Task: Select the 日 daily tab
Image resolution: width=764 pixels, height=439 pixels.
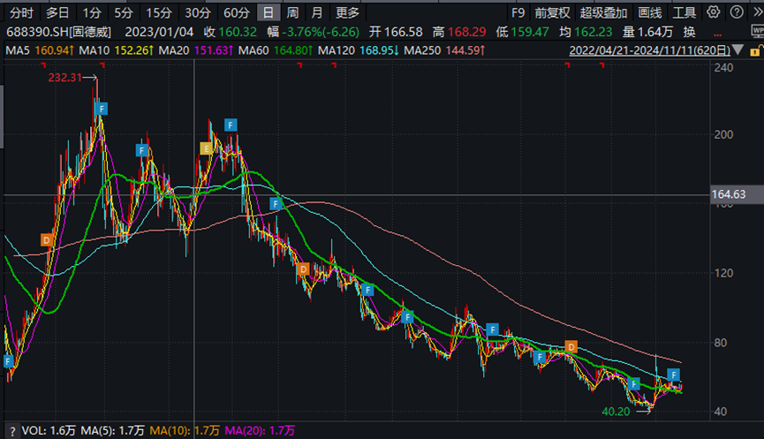Action: (x=269, y=12)
